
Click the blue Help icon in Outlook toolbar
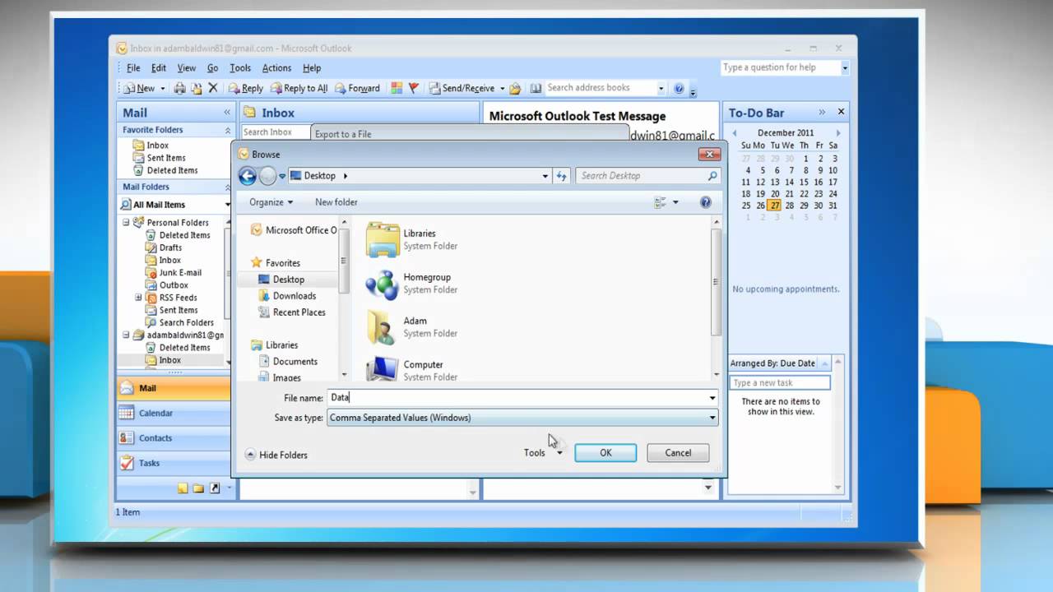click(x=679, y=88)
